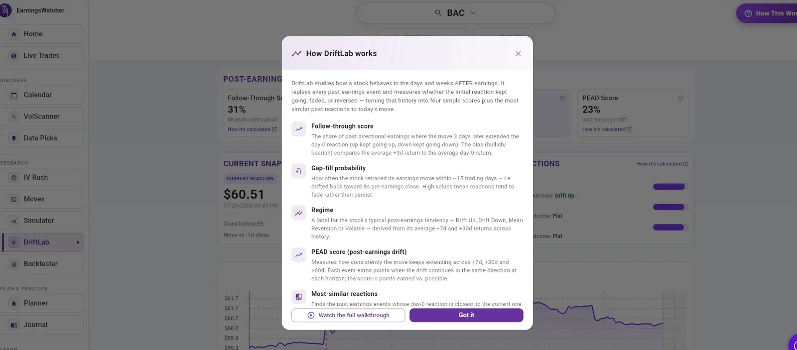The width and height of the screenshot is (797, 350).
Task: Click the Data Picks lightbulb icon
Action: (x=14, y=138)
